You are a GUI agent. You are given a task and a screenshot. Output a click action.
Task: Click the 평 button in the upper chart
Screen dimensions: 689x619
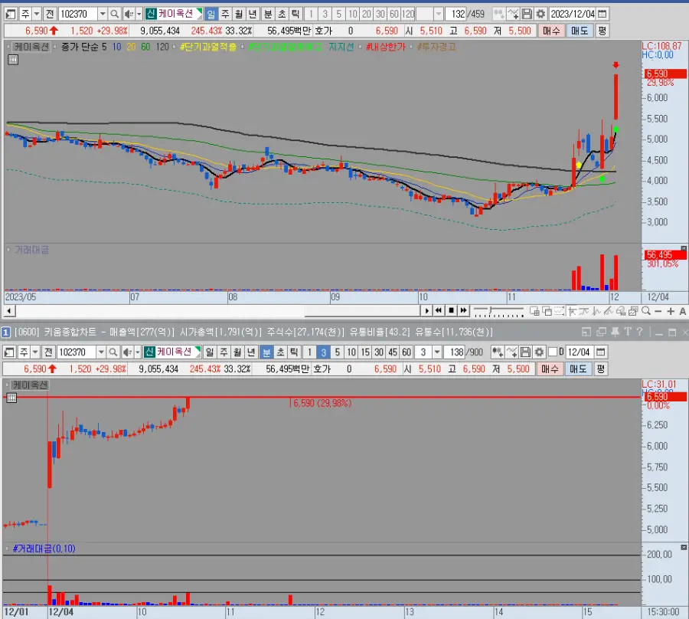coord(602,31)
